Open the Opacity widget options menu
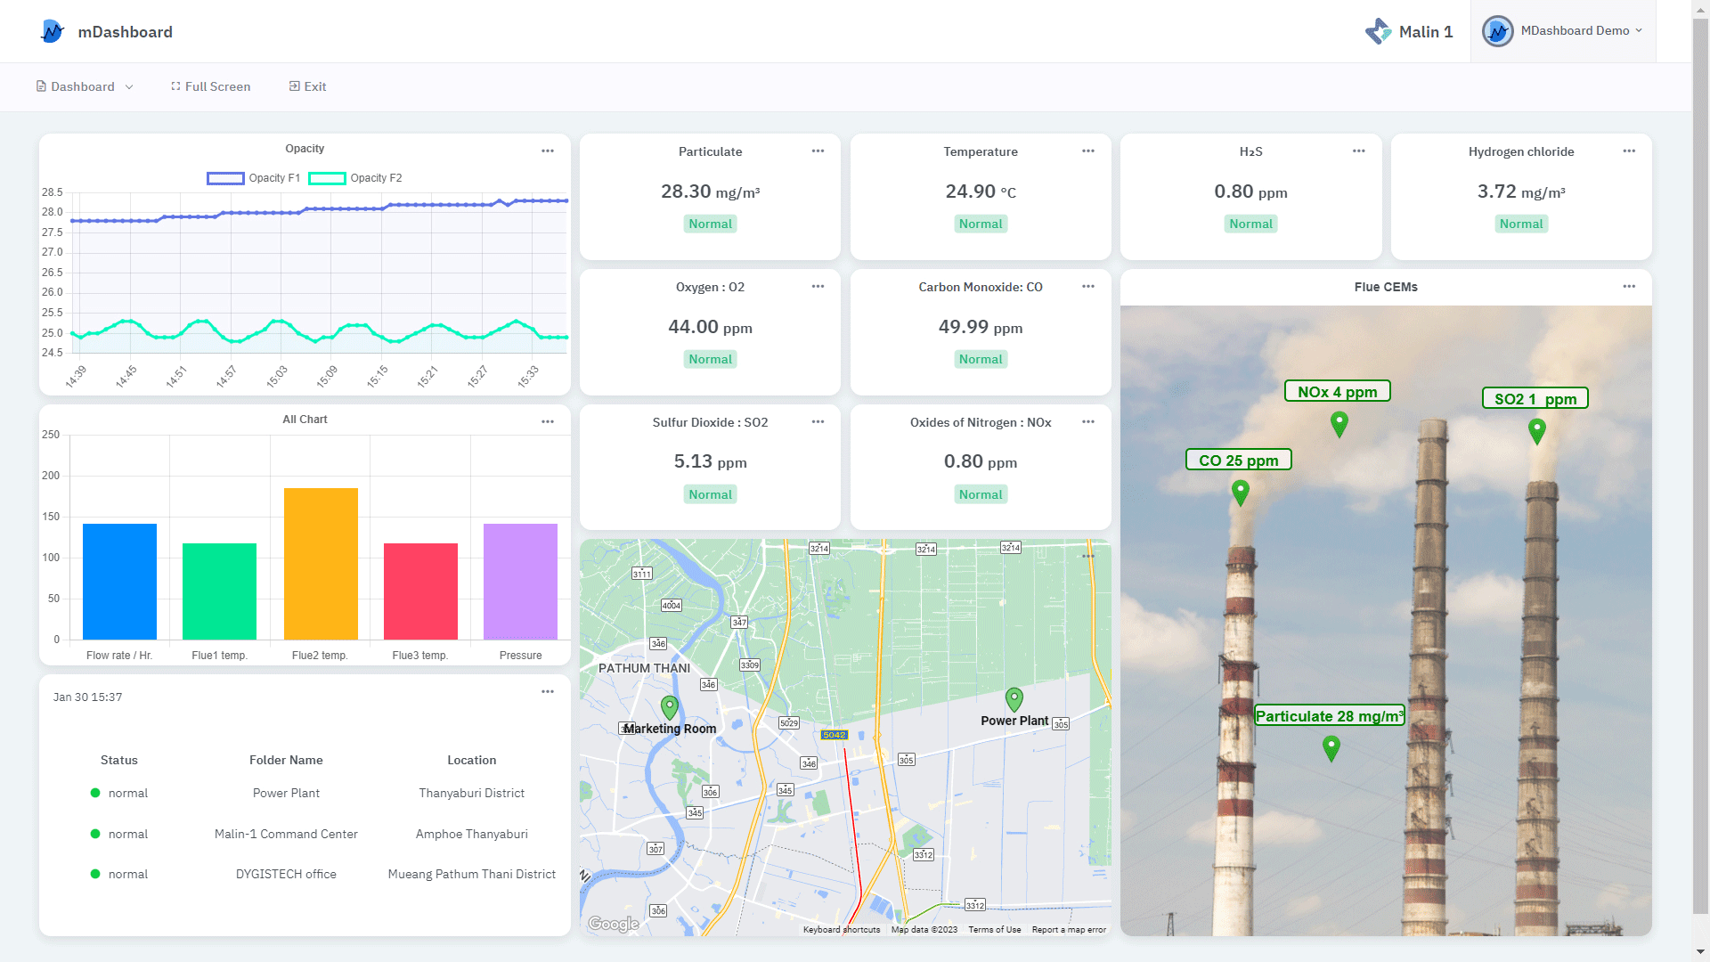1710x962 pixels. tap(547, 151)
